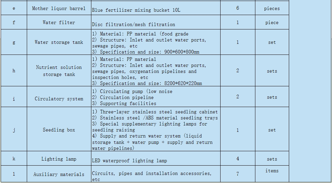Click the row letter "j" cell
Image resolution: width=332 pixels, height=183 pixels.
[x=14, y=130]
